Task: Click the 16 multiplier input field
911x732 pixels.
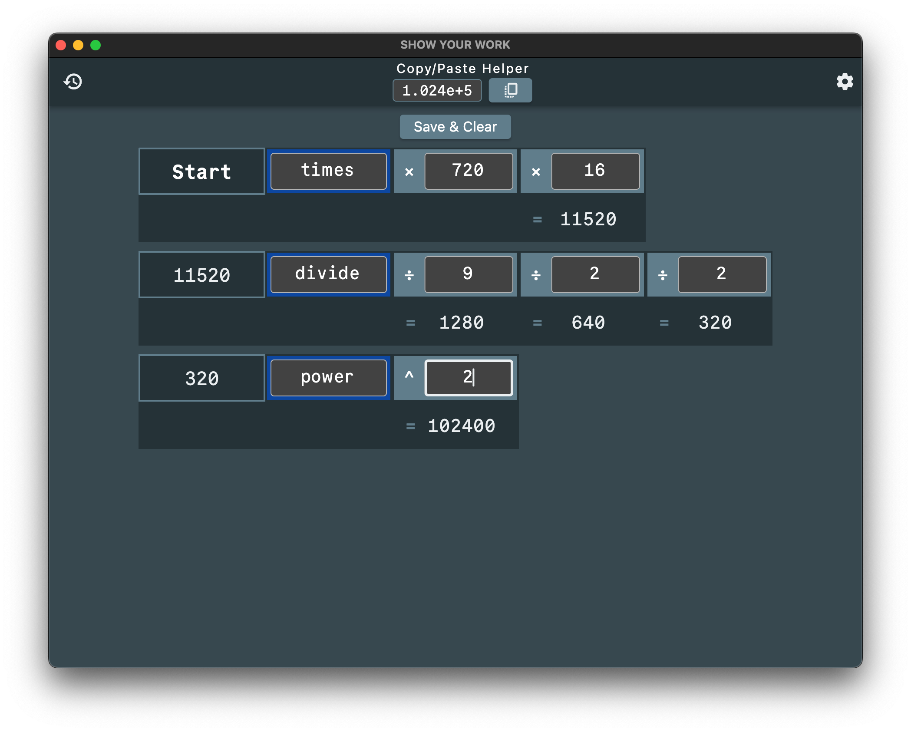Action: [594, 170]
